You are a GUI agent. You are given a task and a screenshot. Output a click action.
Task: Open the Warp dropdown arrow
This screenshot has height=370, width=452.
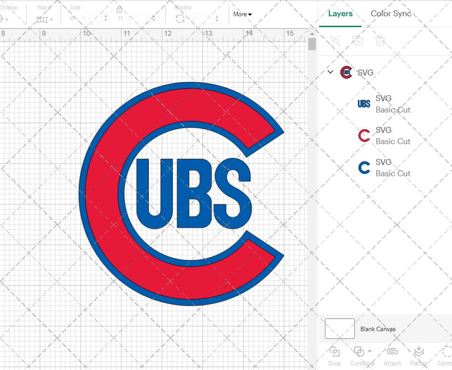52,19
